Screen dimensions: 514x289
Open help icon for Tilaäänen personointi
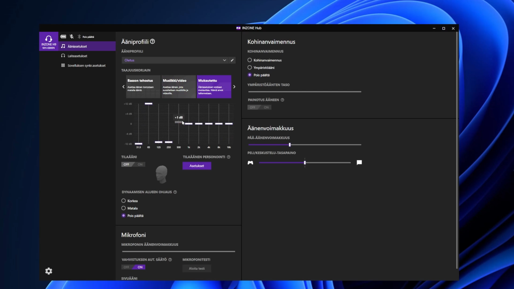[x=229, y=157]
